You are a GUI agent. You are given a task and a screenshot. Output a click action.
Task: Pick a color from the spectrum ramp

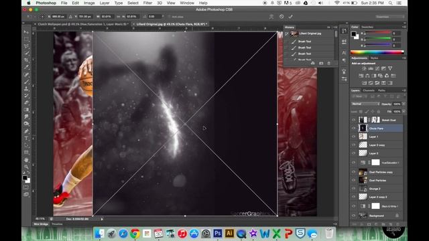(377, 52)
